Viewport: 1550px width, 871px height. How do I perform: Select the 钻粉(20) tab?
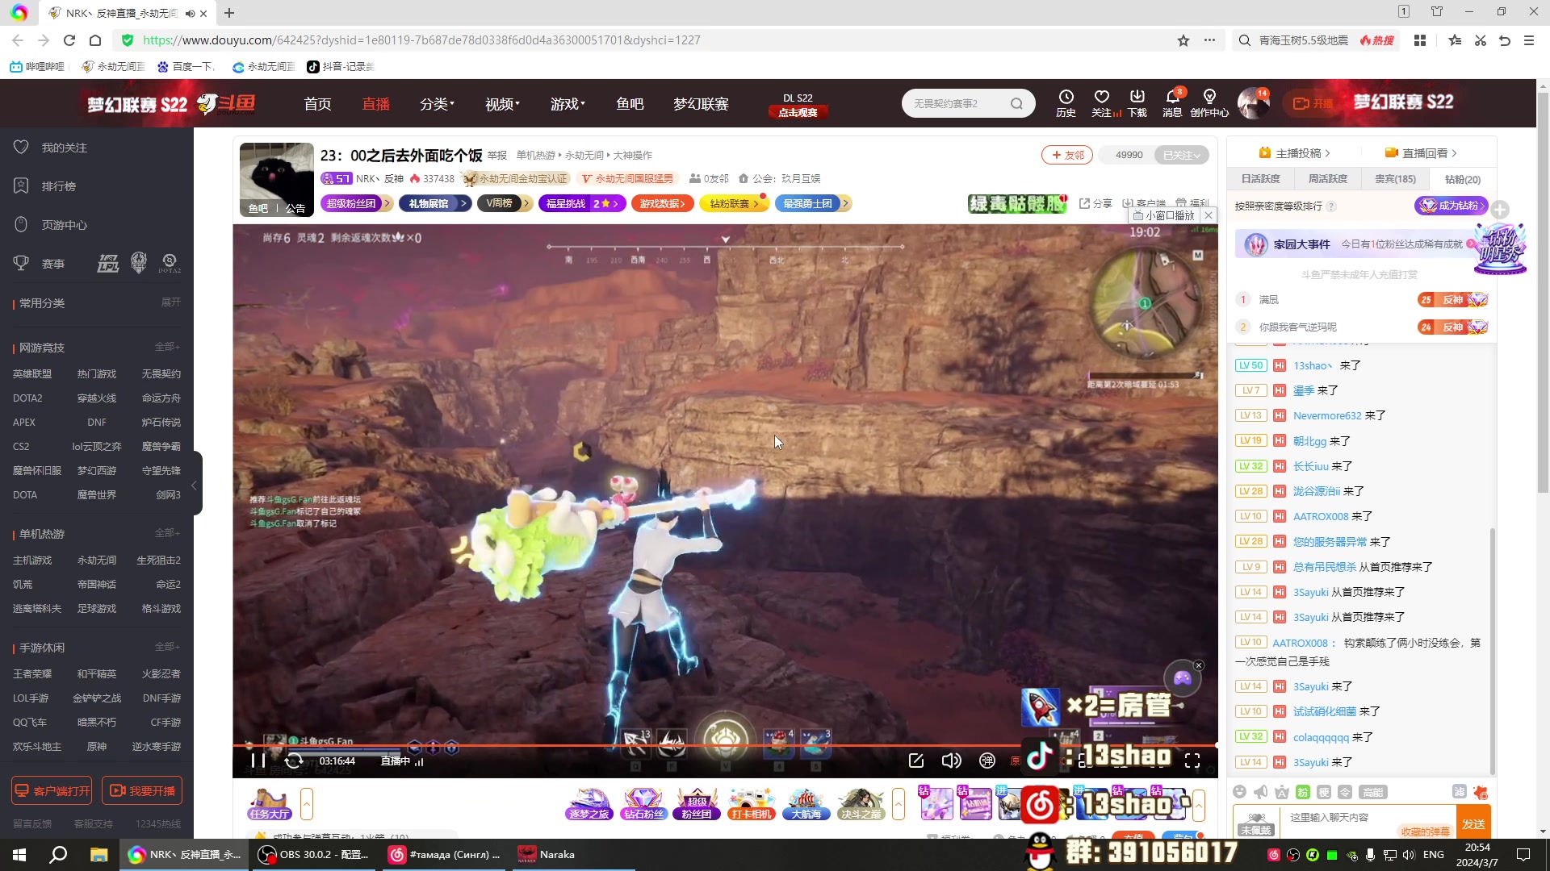pos(1462,179)
